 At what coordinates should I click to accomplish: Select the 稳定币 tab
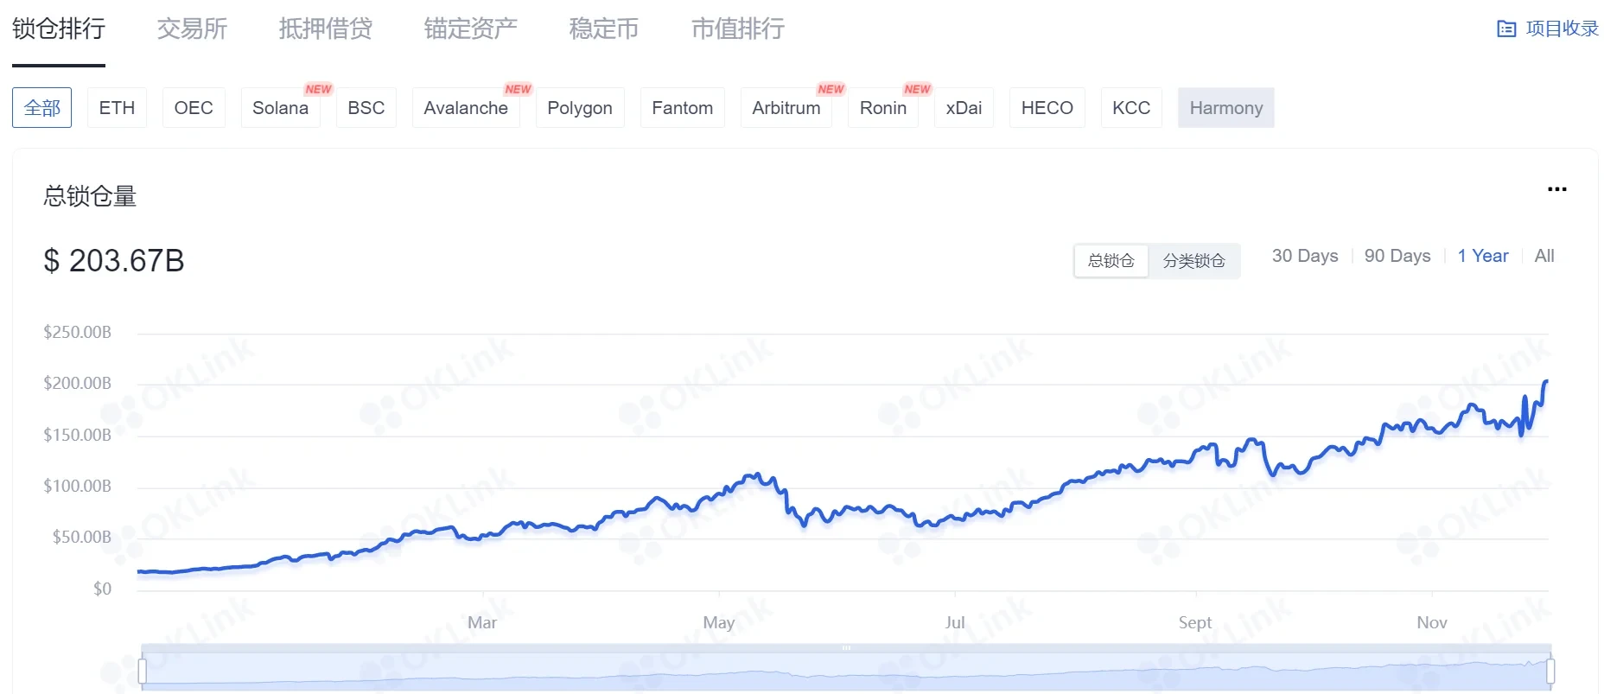coord(603,29)
